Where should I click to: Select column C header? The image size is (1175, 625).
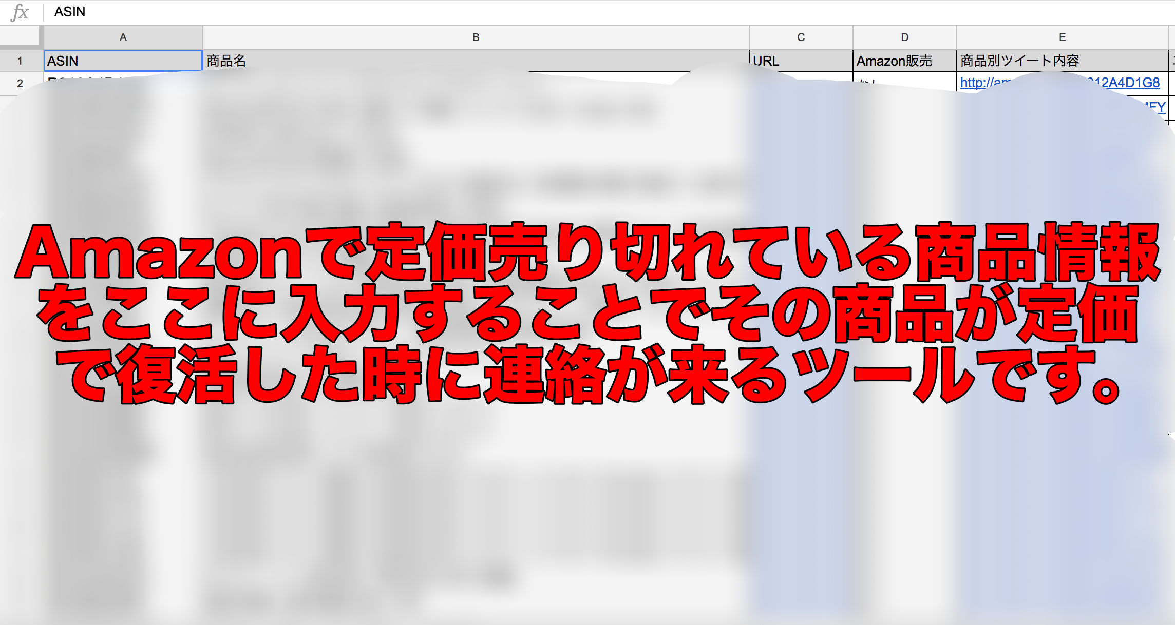tap(801, 37)
